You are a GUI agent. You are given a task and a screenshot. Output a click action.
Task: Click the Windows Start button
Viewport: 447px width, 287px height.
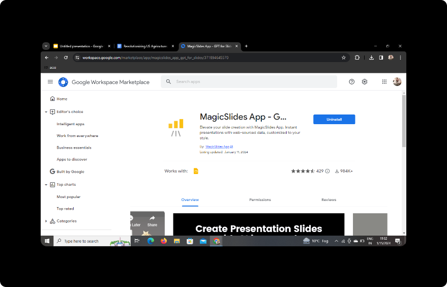click(x=47, y=241)
